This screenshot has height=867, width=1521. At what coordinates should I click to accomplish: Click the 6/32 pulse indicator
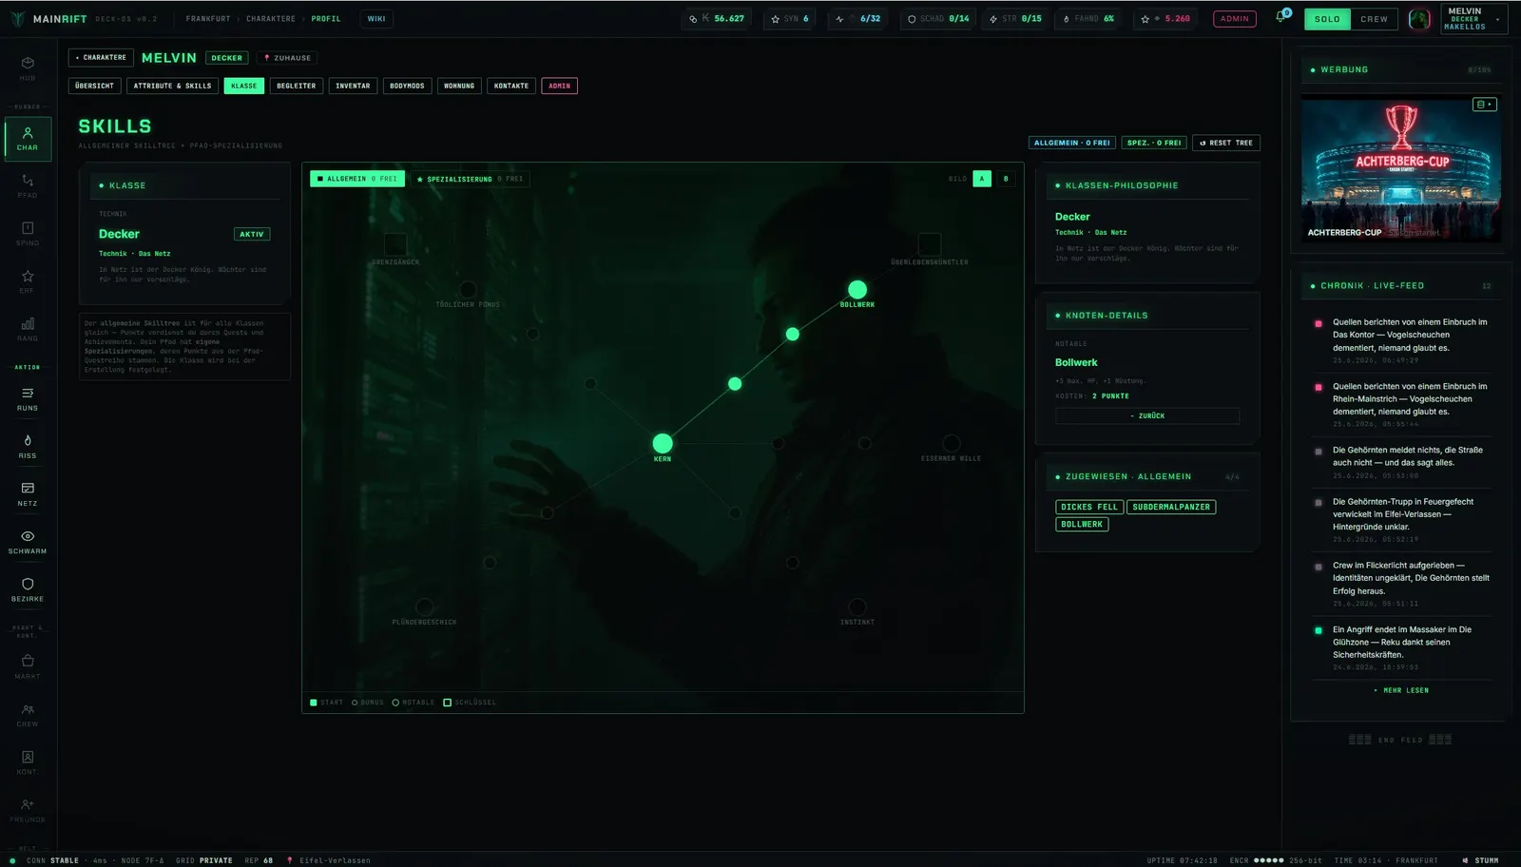pyautogui.click(x=857, y=19)
